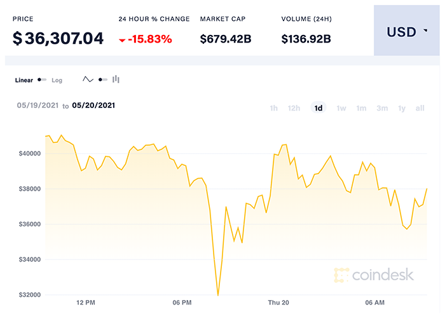Toggle the line/candlestick chart type switch
The height and width of the screenshot is (314, 445).
point(102,80)
